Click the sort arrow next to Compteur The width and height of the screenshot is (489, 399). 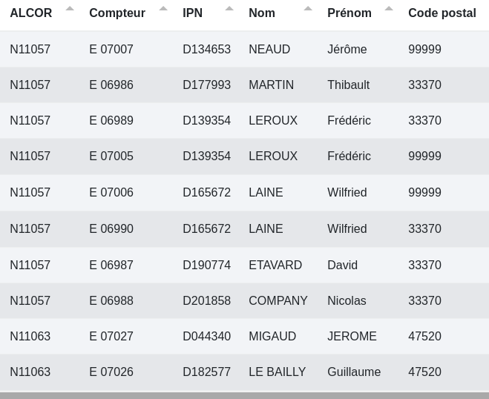coord(163,9)
